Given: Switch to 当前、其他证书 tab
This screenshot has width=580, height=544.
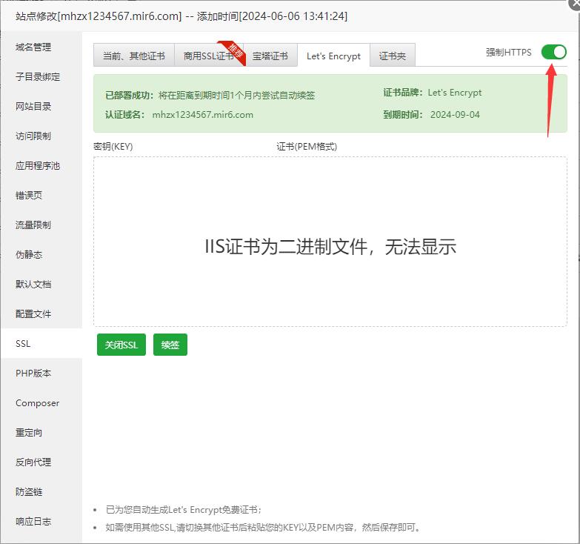Looking at the screenshot, I should (x=134, y=56).
